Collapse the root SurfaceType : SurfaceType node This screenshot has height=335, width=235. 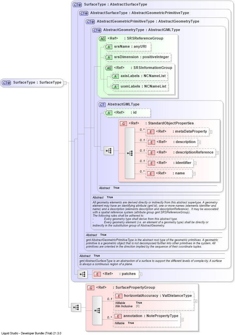[x=65, y=83]
